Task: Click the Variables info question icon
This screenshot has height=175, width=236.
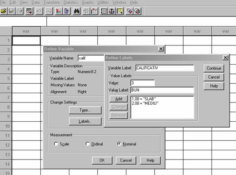Action: (x=66, y=11)
